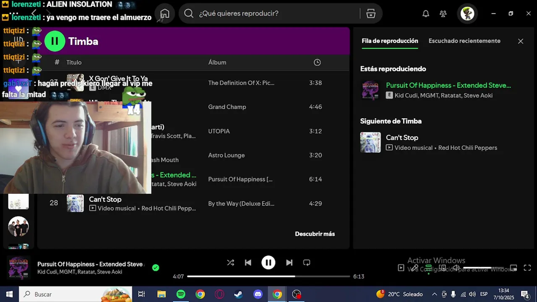Open the band photo item in the left sidebar
This screenshot has width=537, height=302.
pos(18,226)
